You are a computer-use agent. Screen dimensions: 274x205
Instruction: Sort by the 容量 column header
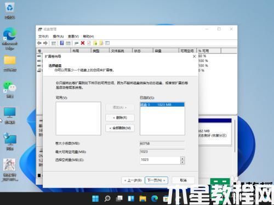[165, 50]
